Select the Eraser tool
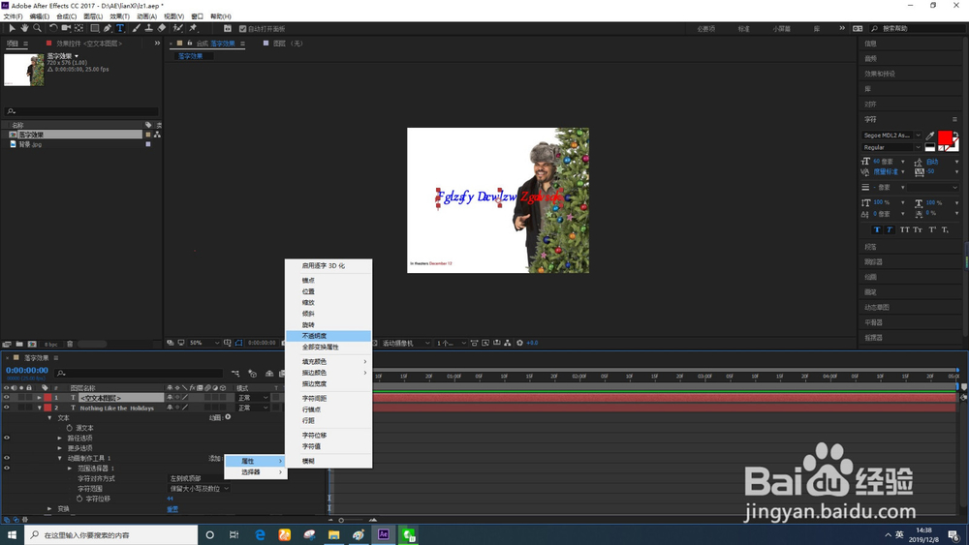The height and width of the screenshot is (545, 969). 161,28
